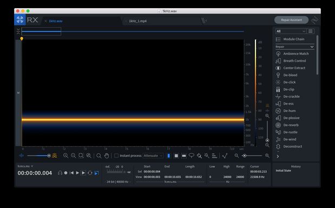The image size is (335, 208).
Task: Open the De-wind module
Action: tap(286, 139)
